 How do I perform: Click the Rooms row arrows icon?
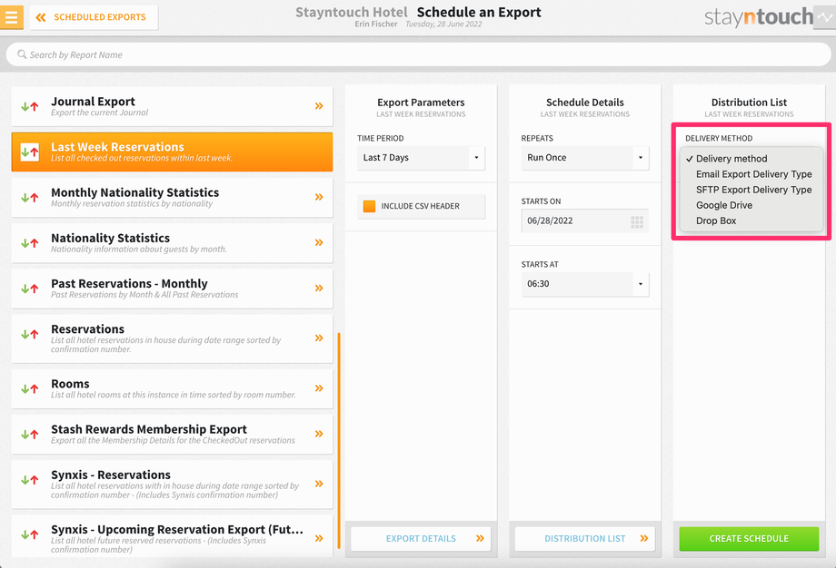point(30,388)
